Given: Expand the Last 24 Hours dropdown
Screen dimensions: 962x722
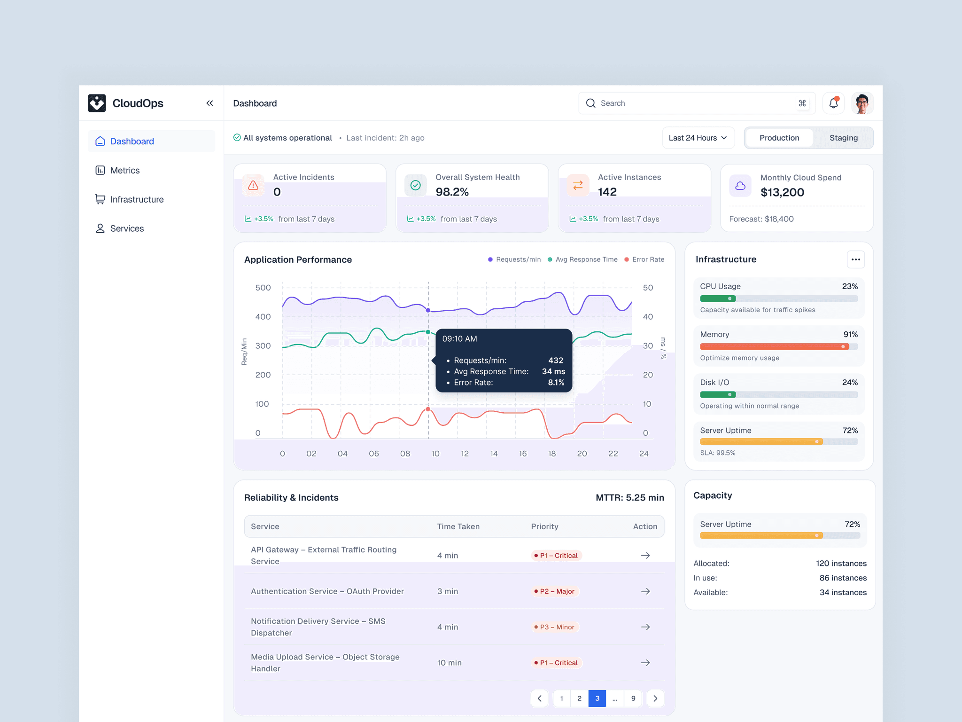Looking at the screenshot, I should point(698,138).
